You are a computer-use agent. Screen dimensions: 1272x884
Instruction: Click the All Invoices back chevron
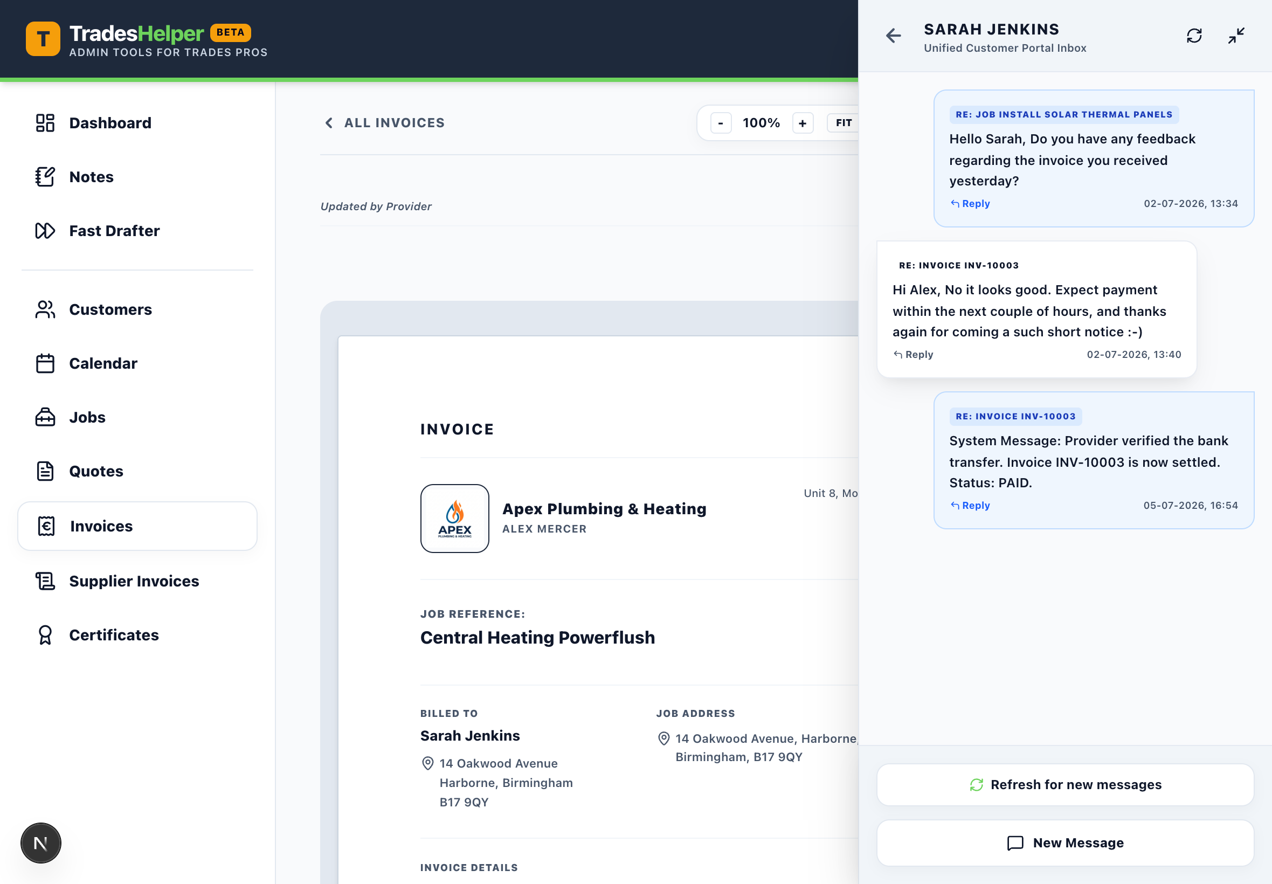pos(329,123)
